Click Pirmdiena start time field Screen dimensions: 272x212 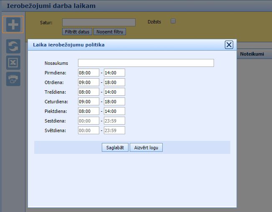(x=88, y=73)
